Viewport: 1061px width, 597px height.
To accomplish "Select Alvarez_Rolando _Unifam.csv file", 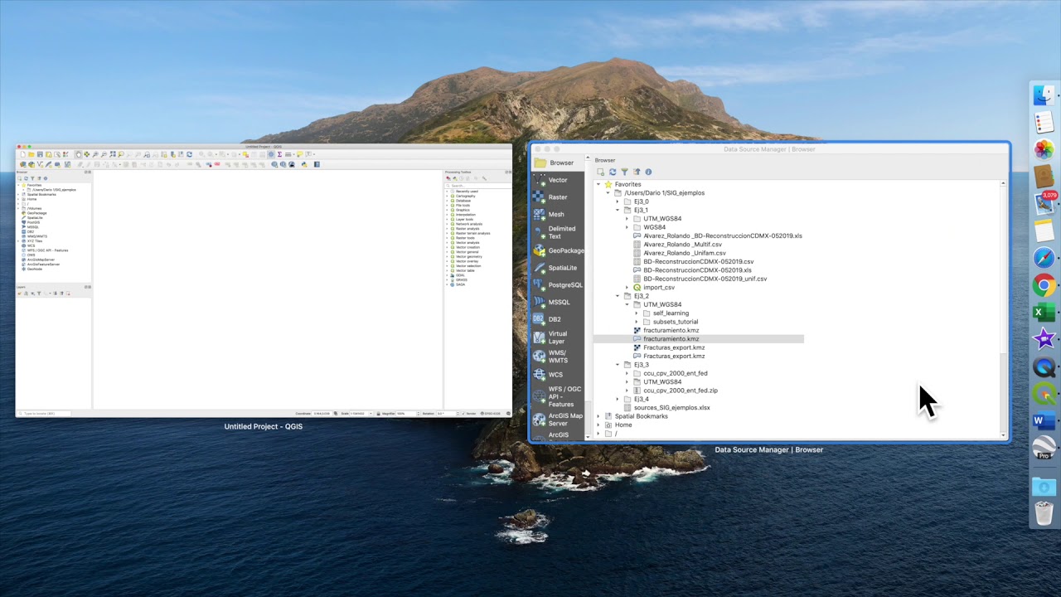I will pos(684,253).
